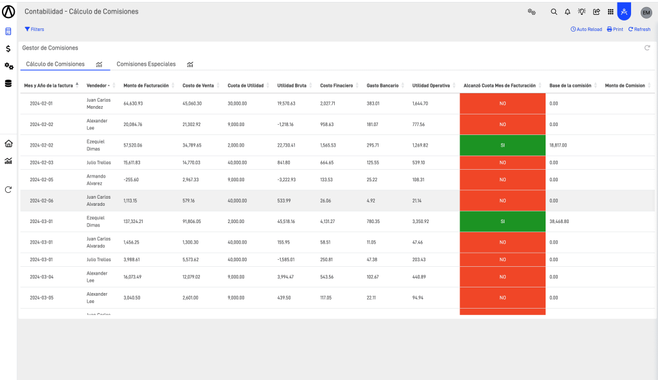Sort by Alcanzó Cuota Mes de Facturación
The width and height of the screenshot is (658, 380).
499,86
